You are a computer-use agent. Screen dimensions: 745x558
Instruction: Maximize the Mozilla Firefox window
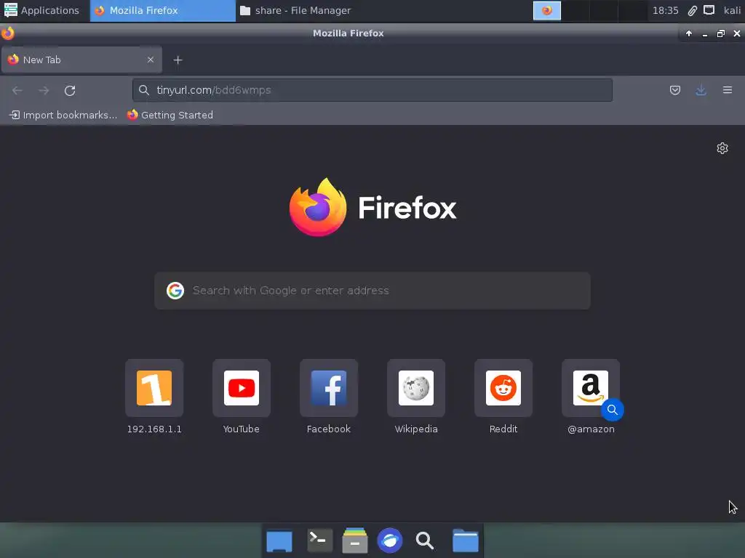[721, 33]
